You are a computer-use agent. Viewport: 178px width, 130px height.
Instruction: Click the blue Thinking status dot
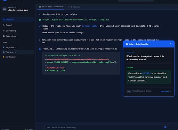click(40, 49)
